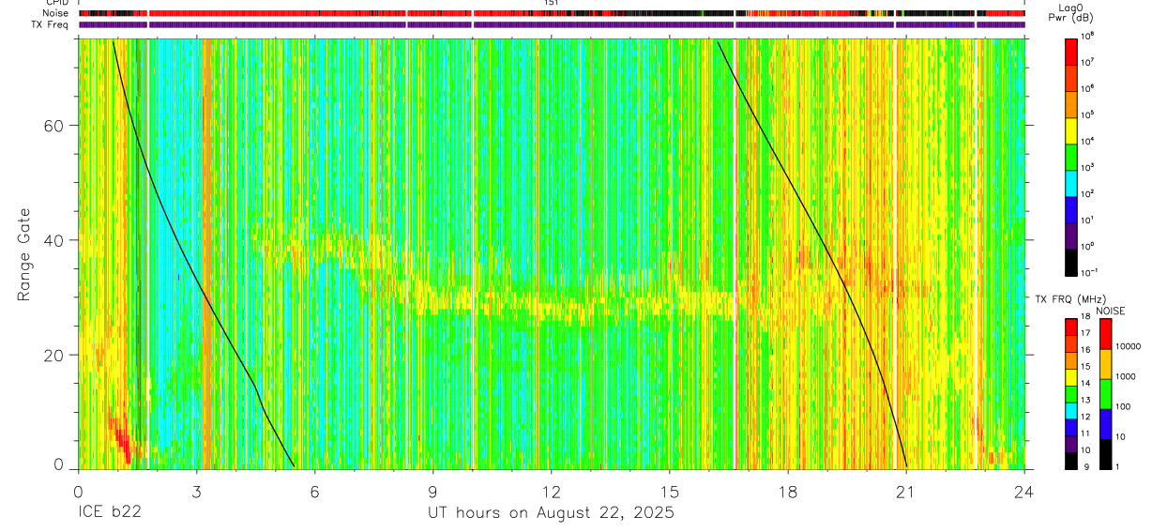1152x532 pixels.
Task: Select the purple segment of Lag0 power colorbar
Action: click(x=1071, y=235)
